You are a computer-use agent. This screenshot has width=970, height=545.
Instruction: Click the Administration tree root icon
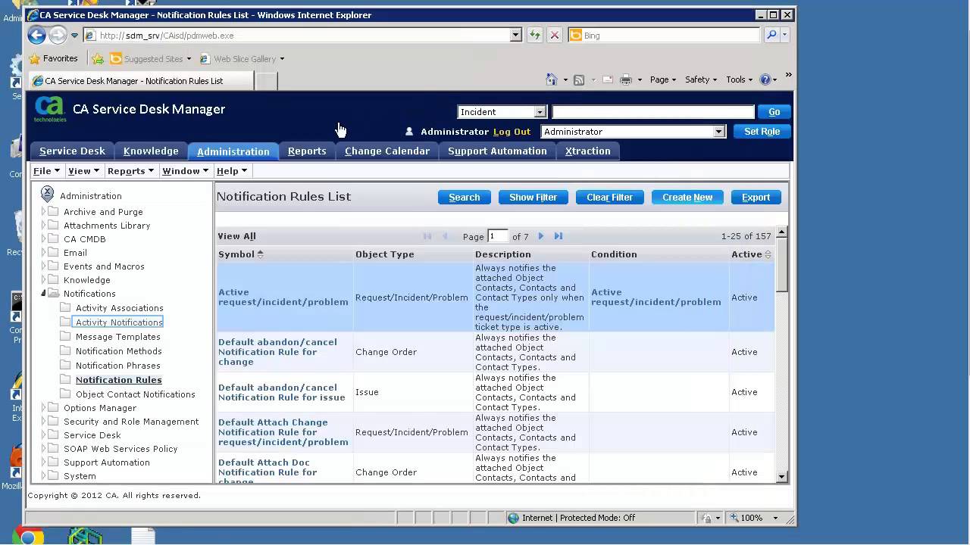tap(47, 195)
